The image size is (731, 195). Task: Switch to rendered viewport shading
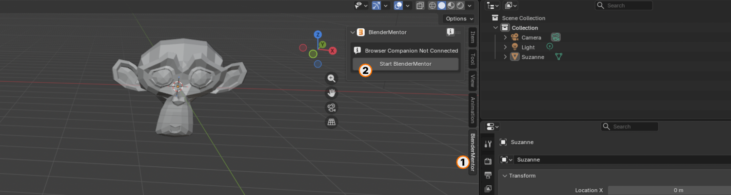coord(460,5)
